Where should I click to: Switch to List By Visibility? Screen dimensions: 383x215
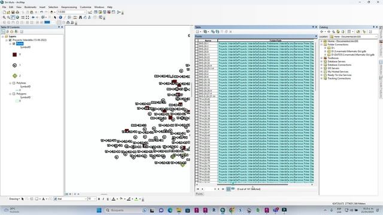(x=12, y=32)
